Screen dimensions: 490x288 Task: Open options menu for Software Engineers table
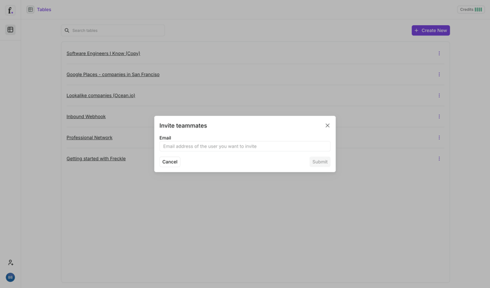(x=439, y=53)
